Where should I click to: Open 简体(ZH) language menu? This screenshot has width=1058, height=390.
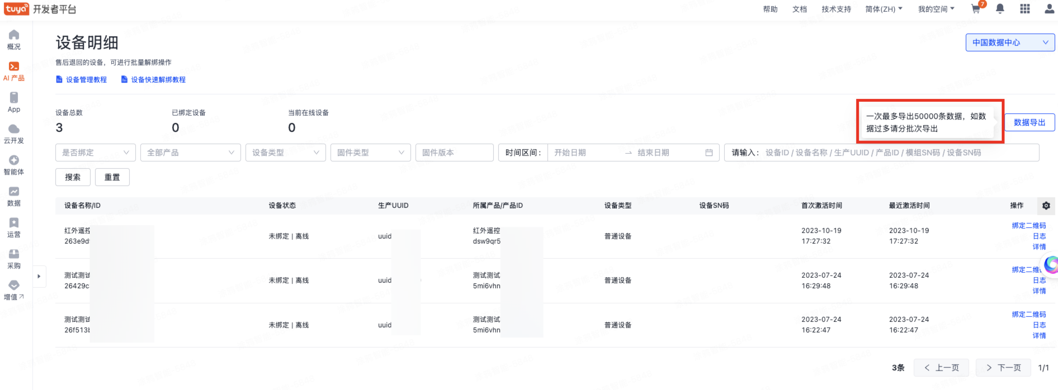click(x=884, y=9)
